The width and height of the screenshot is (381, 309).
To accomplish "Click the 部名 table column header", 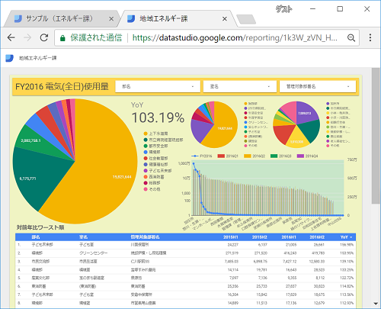I will [x=36, y=237].
